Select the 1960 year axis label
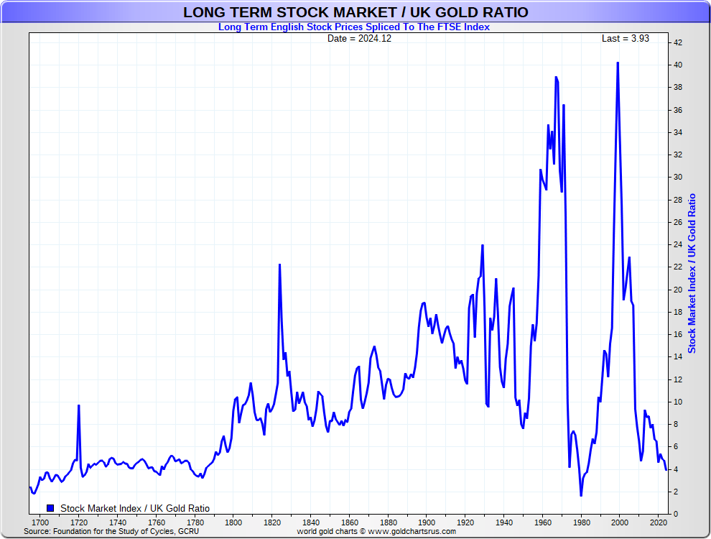Image resolution: width=711 pixels, height=539 pixels. tap(543, 522)
